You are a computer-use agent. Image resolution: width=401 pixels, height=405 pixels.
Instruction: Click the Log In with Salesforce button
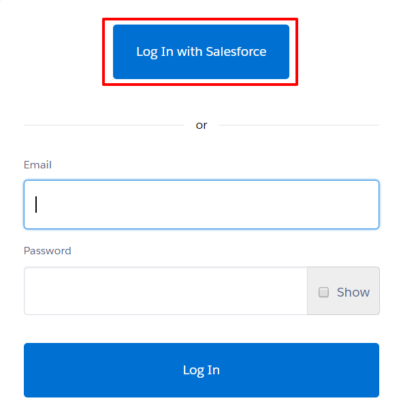tap(201, 52)
